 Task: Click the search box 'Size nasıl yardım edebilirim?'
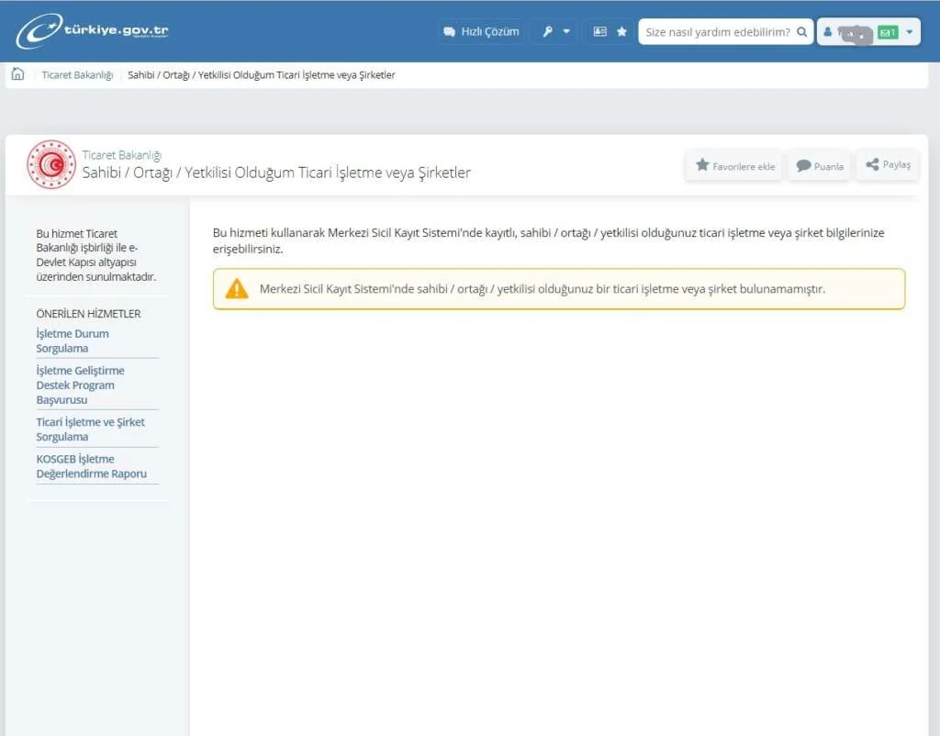point(717,31)
